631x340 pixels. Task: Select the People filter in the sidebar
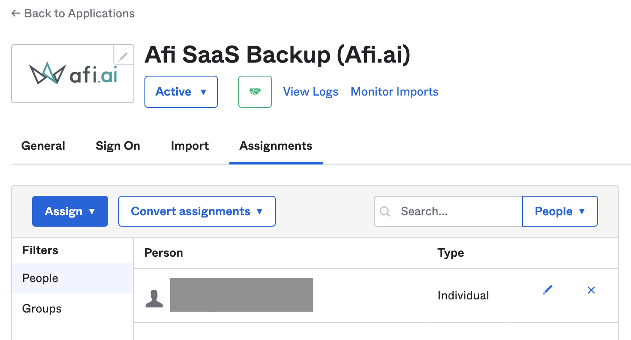[40, 278]
